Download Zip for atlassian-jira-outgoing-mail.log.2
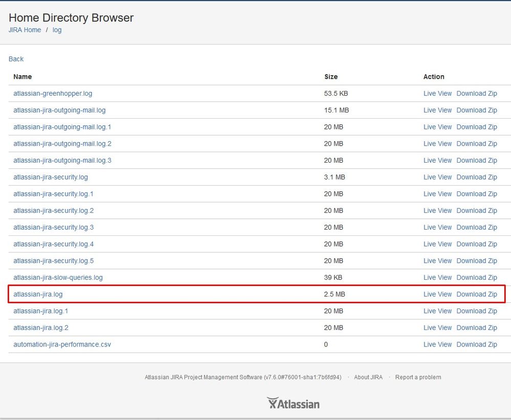Viewport: 511px width, 420px height. pyautogui.click(x=477, y=144)
